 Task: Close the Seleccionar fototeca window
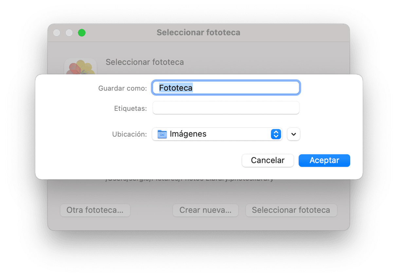coord(57,33)
